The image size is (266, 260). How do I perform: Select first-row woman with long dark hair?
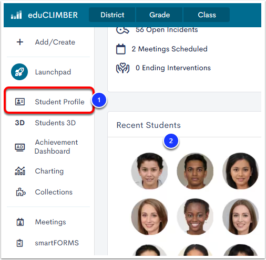pos(241,171)
